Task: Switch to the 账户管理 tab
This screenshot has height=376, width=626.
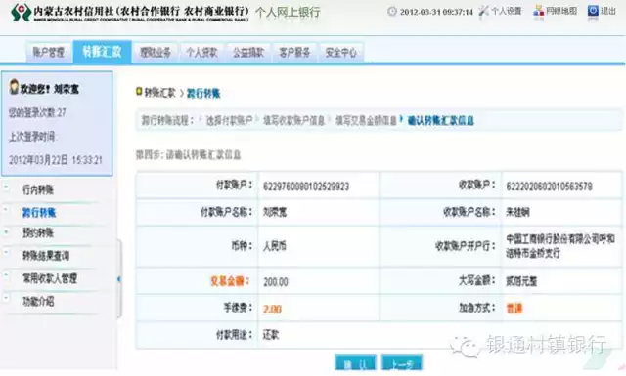Action: tap(49, 52)
